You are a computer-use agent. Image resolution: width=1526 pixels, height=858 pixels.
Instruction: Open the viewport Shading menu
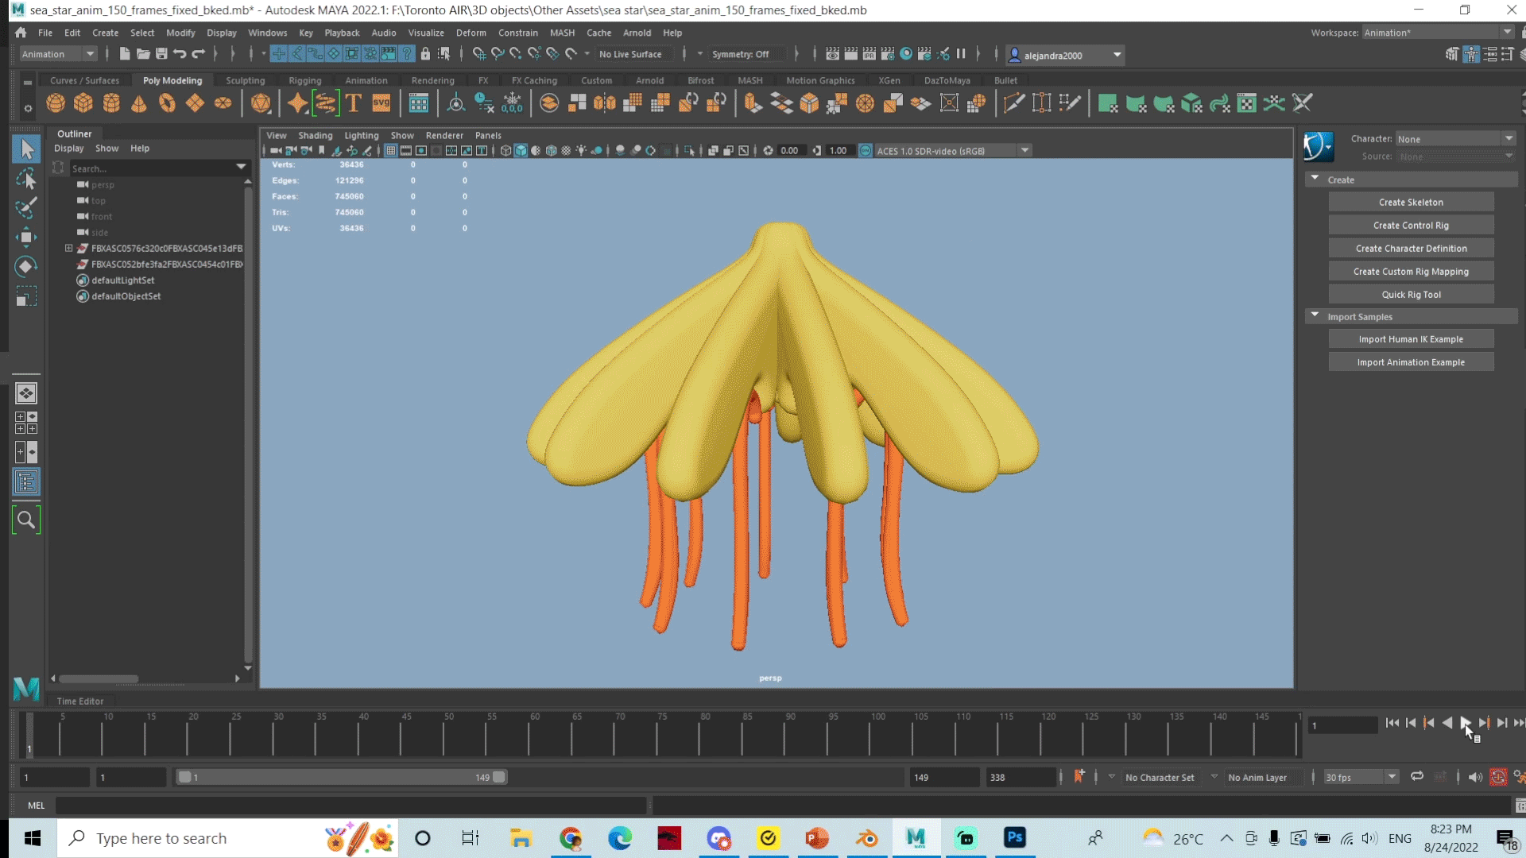point(315,135)
